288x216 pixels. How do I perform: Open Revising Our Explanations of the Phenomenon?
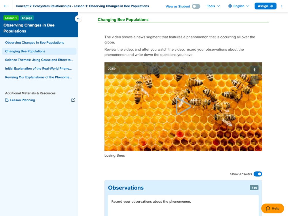(38, 77)
